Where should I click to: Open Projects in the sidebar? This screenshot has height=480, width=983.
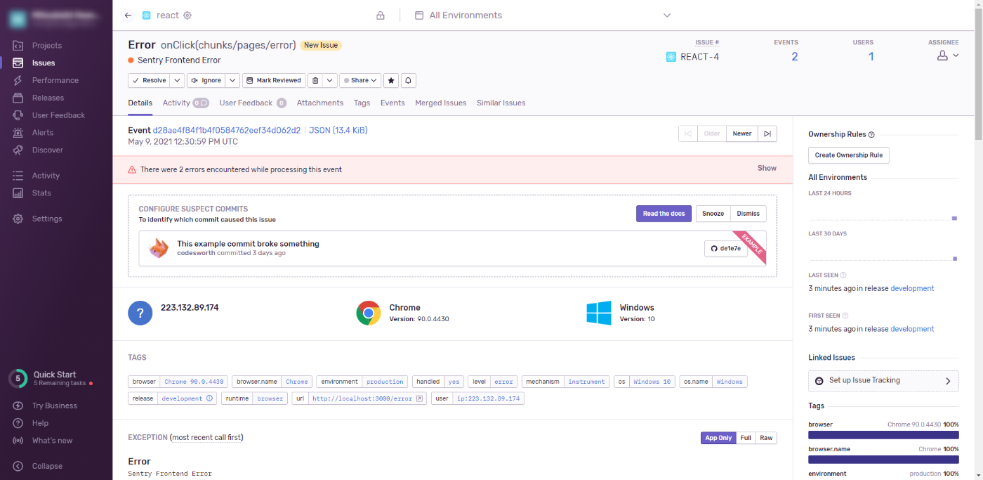point(46,46)
